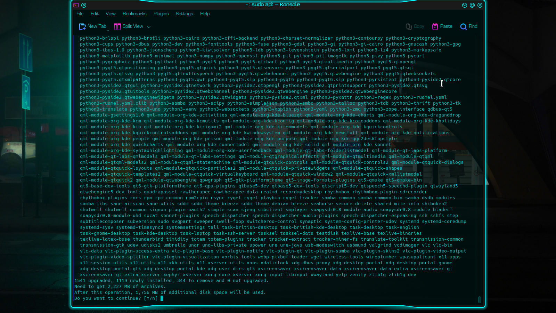Click the package name 'simple-scan'
556x313 pixels.
(x=223, y=210)
